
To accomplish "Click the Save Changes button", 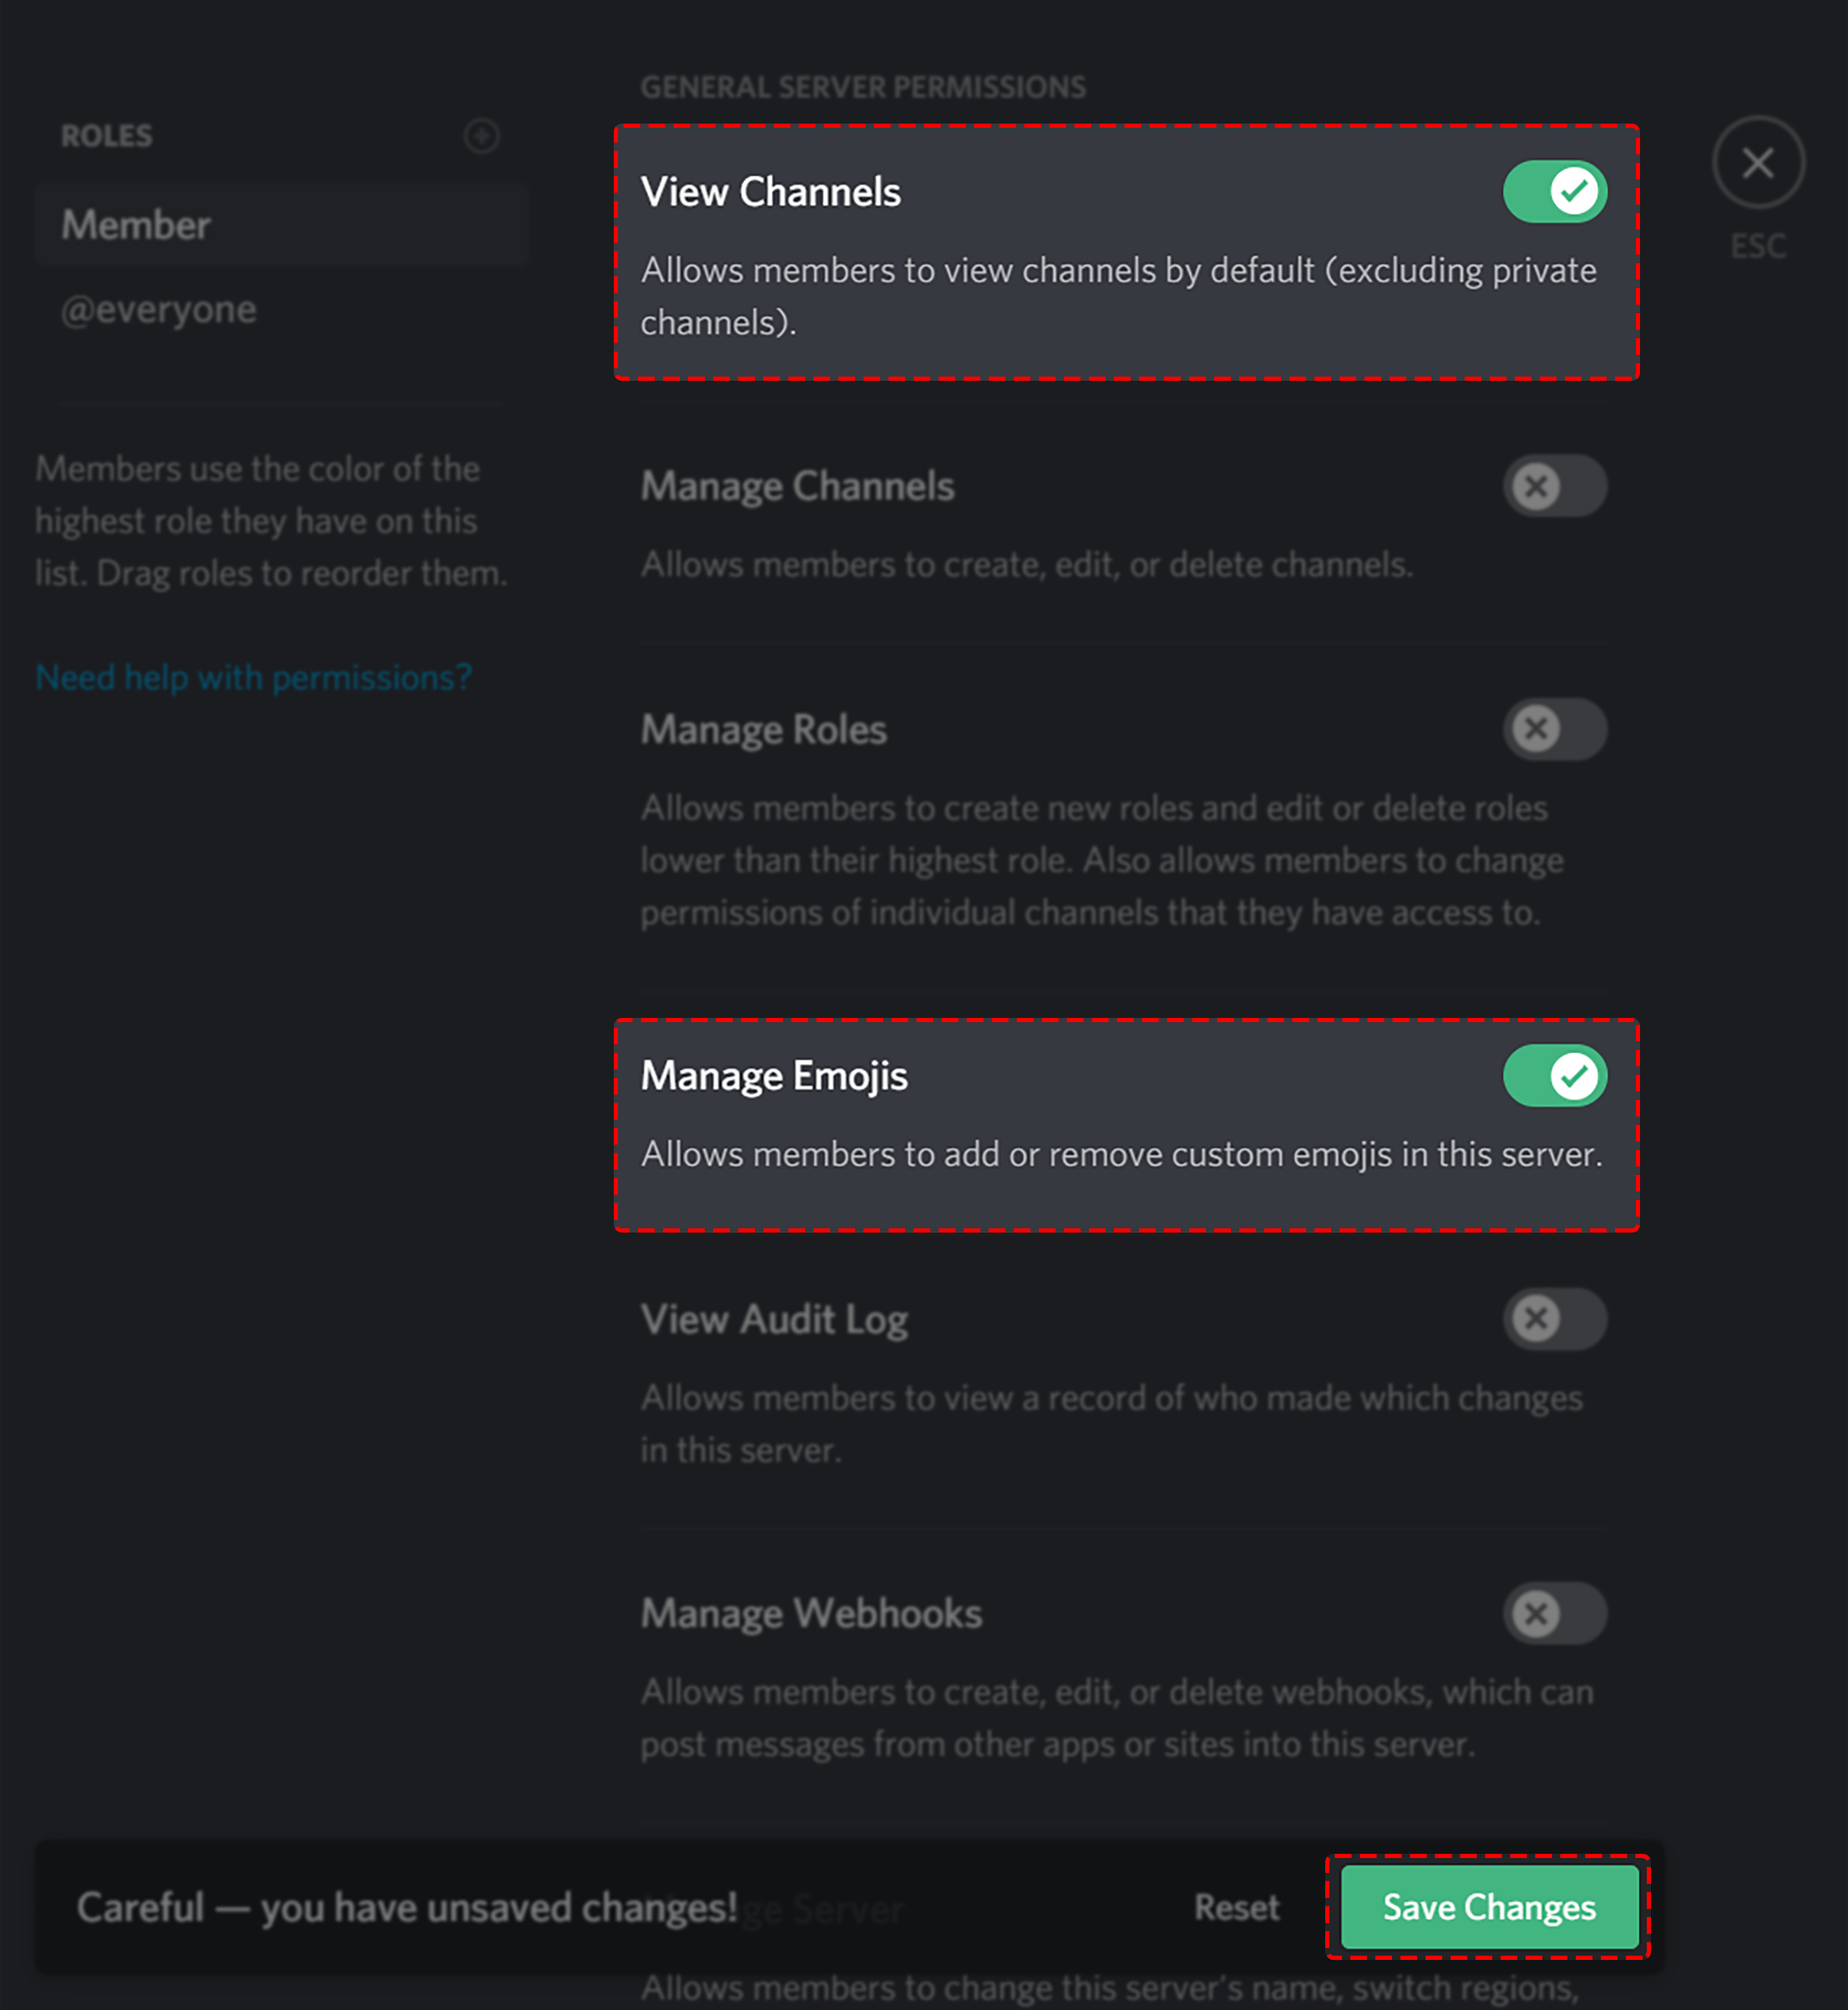I will (1488, 1907).
